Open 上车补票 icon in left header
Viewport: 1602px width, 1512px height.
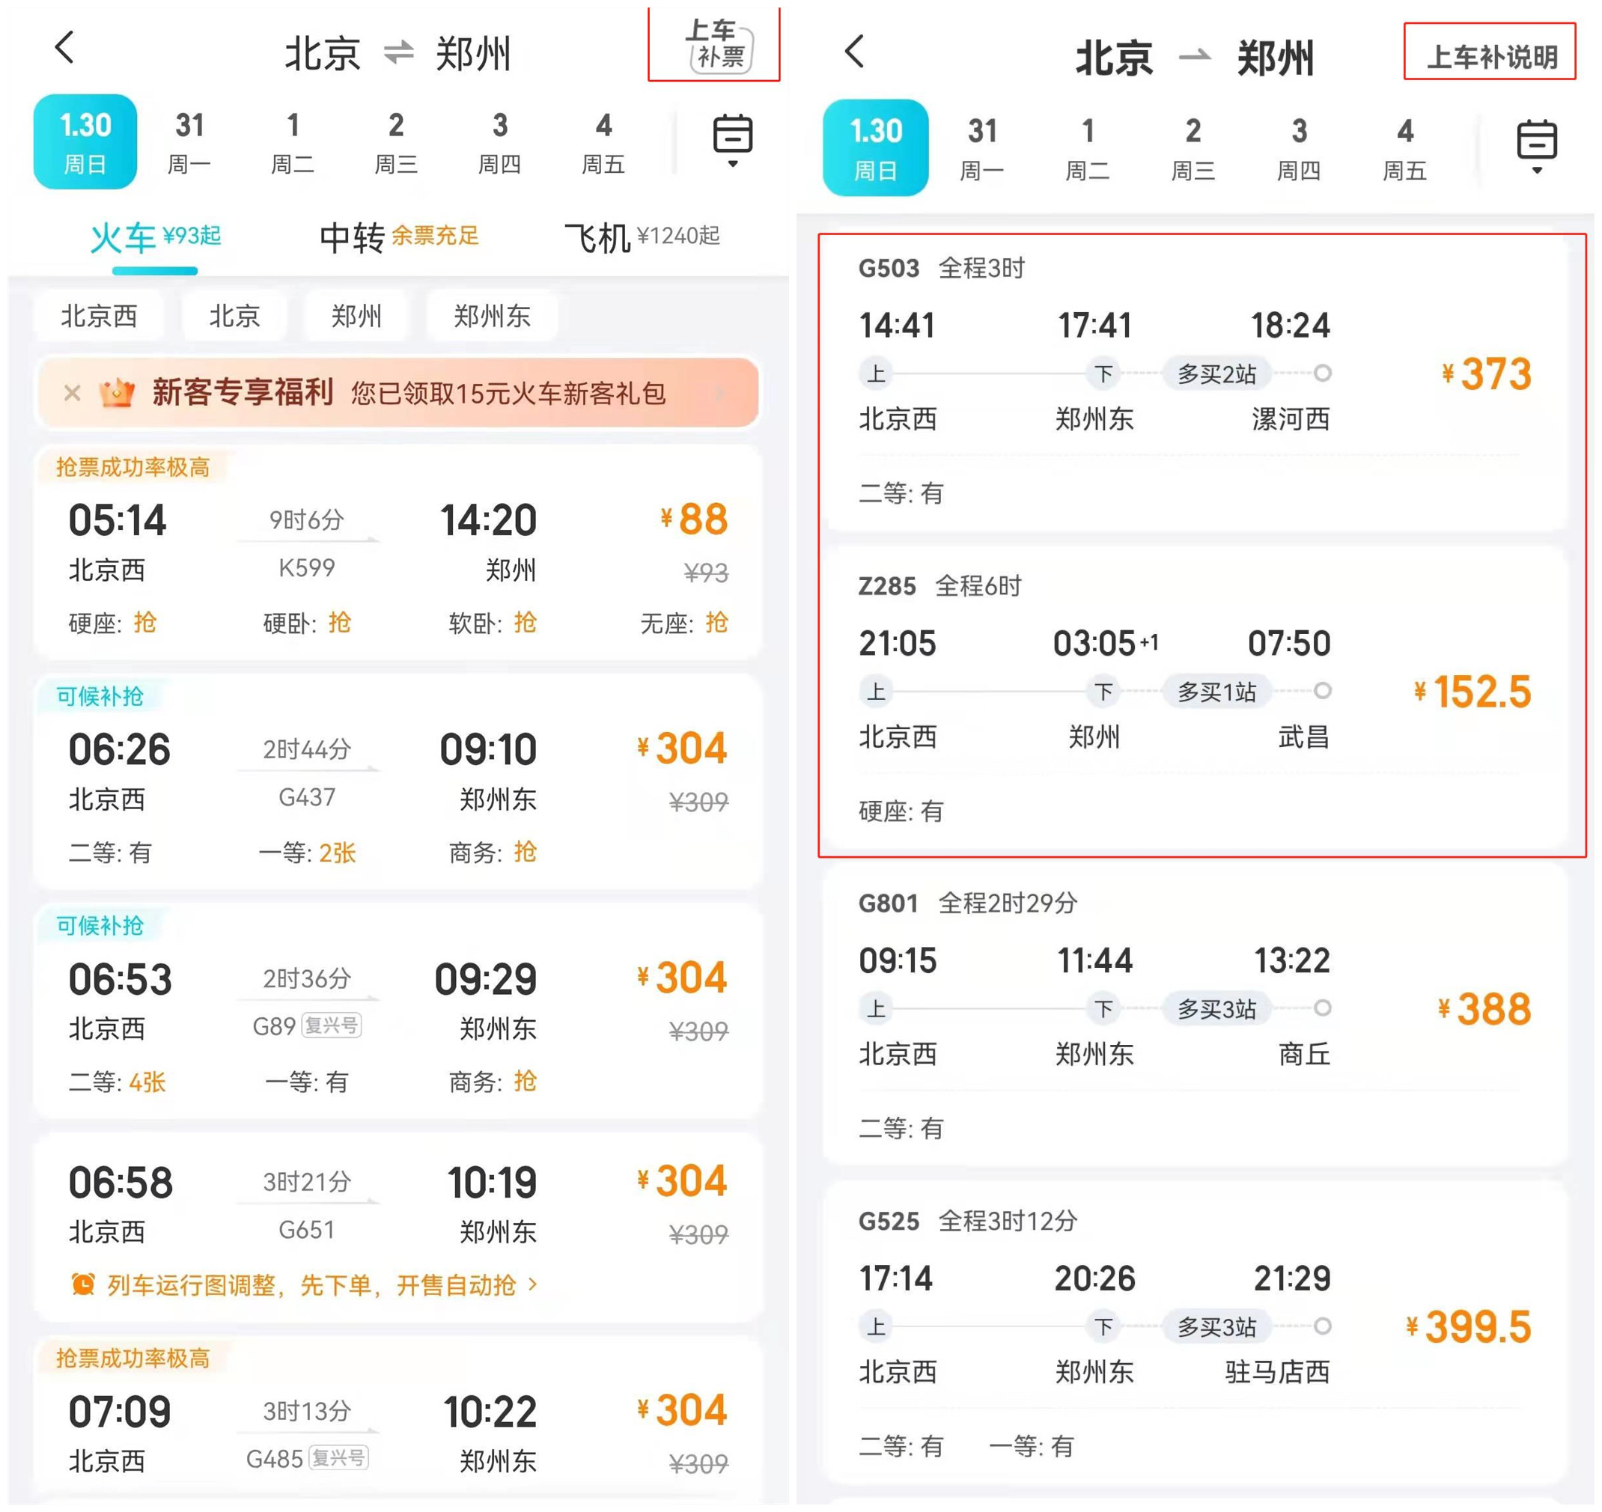tap(719, 45)
